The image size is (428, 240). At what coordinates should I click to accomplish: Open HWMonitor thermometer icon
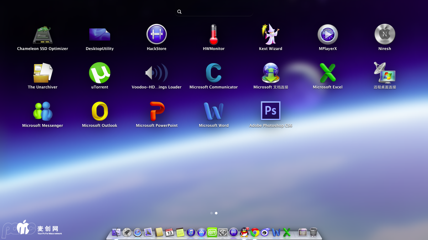click(214, 34)
